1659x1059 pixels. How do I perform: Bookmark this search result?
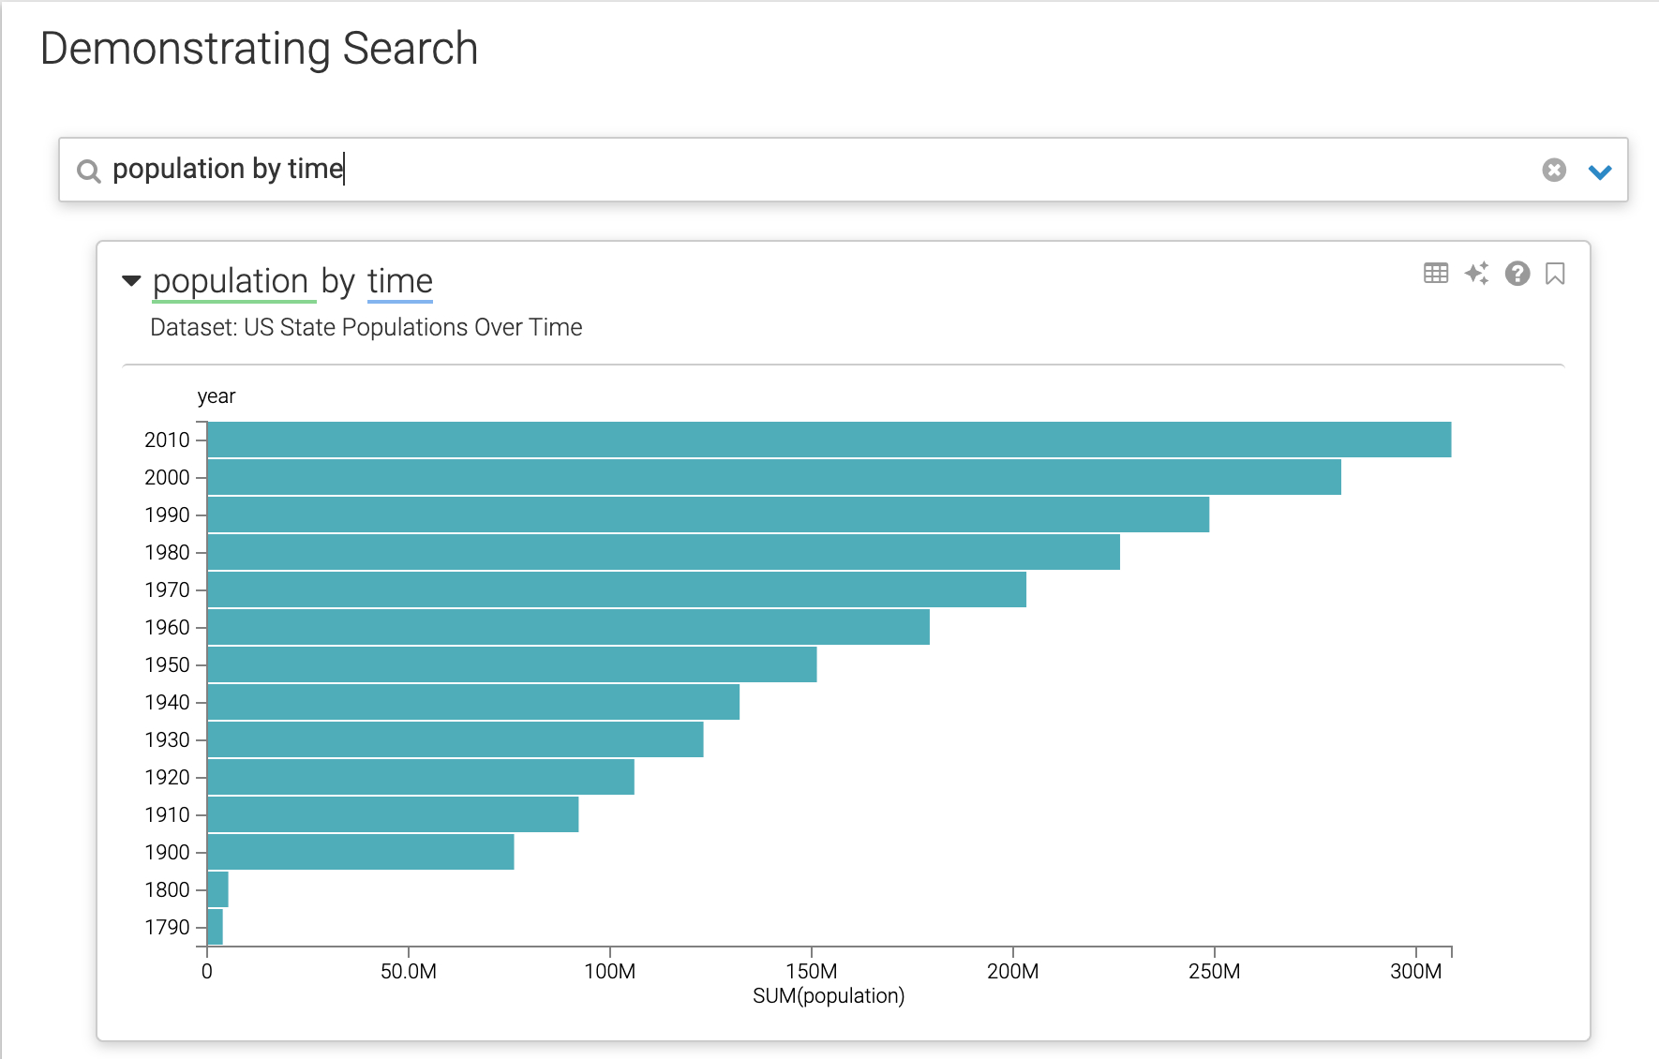(1555, 274)
